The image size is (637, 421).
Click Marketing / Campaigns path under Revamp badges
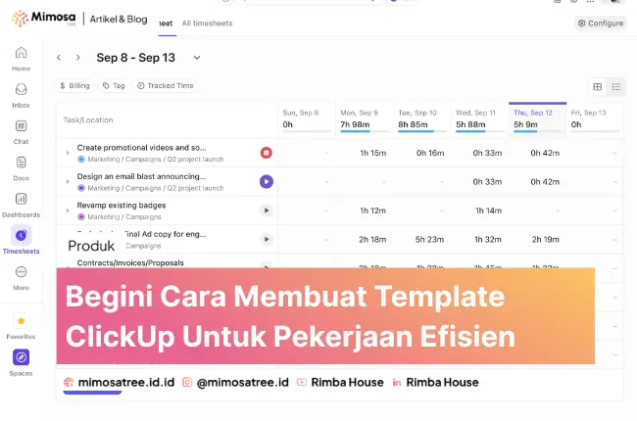pos(124,216)
